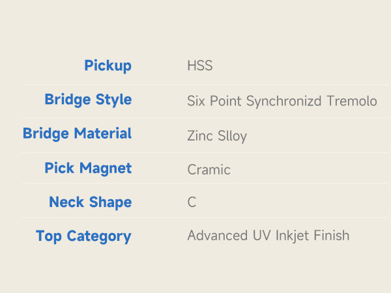Select the Zinc Slloy value

click(216, 136)
